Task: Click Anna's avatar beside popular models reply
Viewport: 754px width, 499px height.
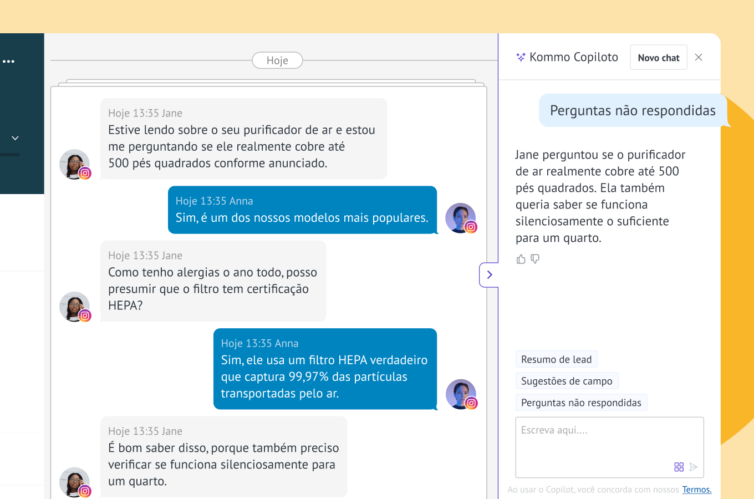Action: pos(461,218)
